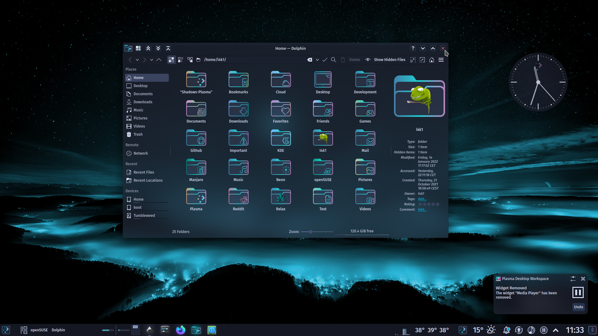Switch to Icons view mode
Viewport: 598px width, 336px height.
[171, 60]
